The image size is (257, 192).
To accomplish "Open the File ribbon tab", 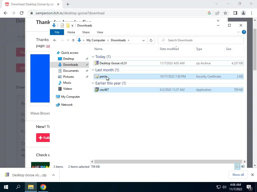I will pyautogui.click(x=57, y=32).
